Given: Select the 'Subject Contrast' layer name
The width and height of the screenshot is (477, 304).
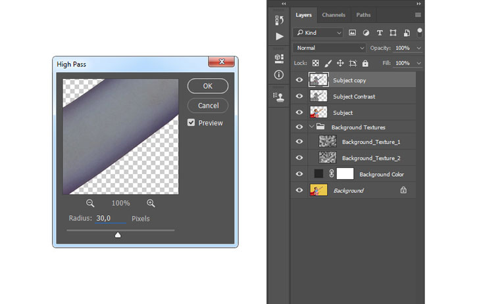Looking at the screenshot, I should click(x=354, y=97).
